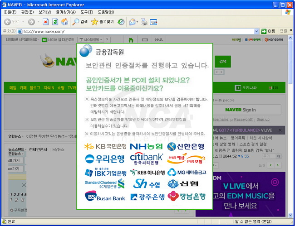Select the 우리은행 bank logo
The width and height of the screenshot is (295, 226).
(104, 159)
